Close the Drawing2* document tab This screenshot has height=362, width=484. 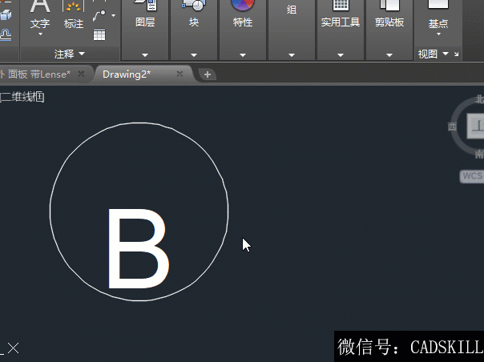179,74
